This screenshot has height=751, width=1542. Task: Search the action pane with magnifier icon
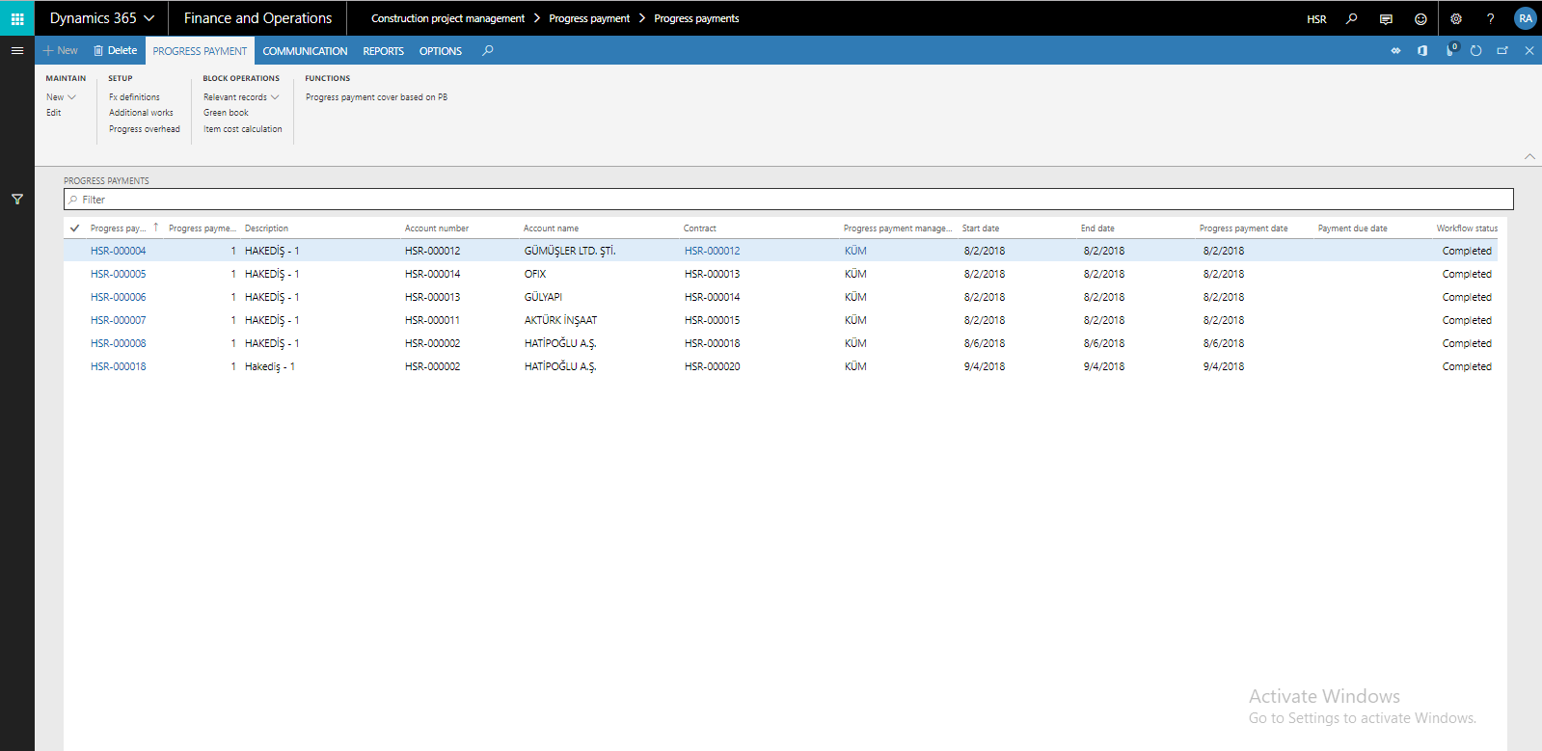coord(488,51)
